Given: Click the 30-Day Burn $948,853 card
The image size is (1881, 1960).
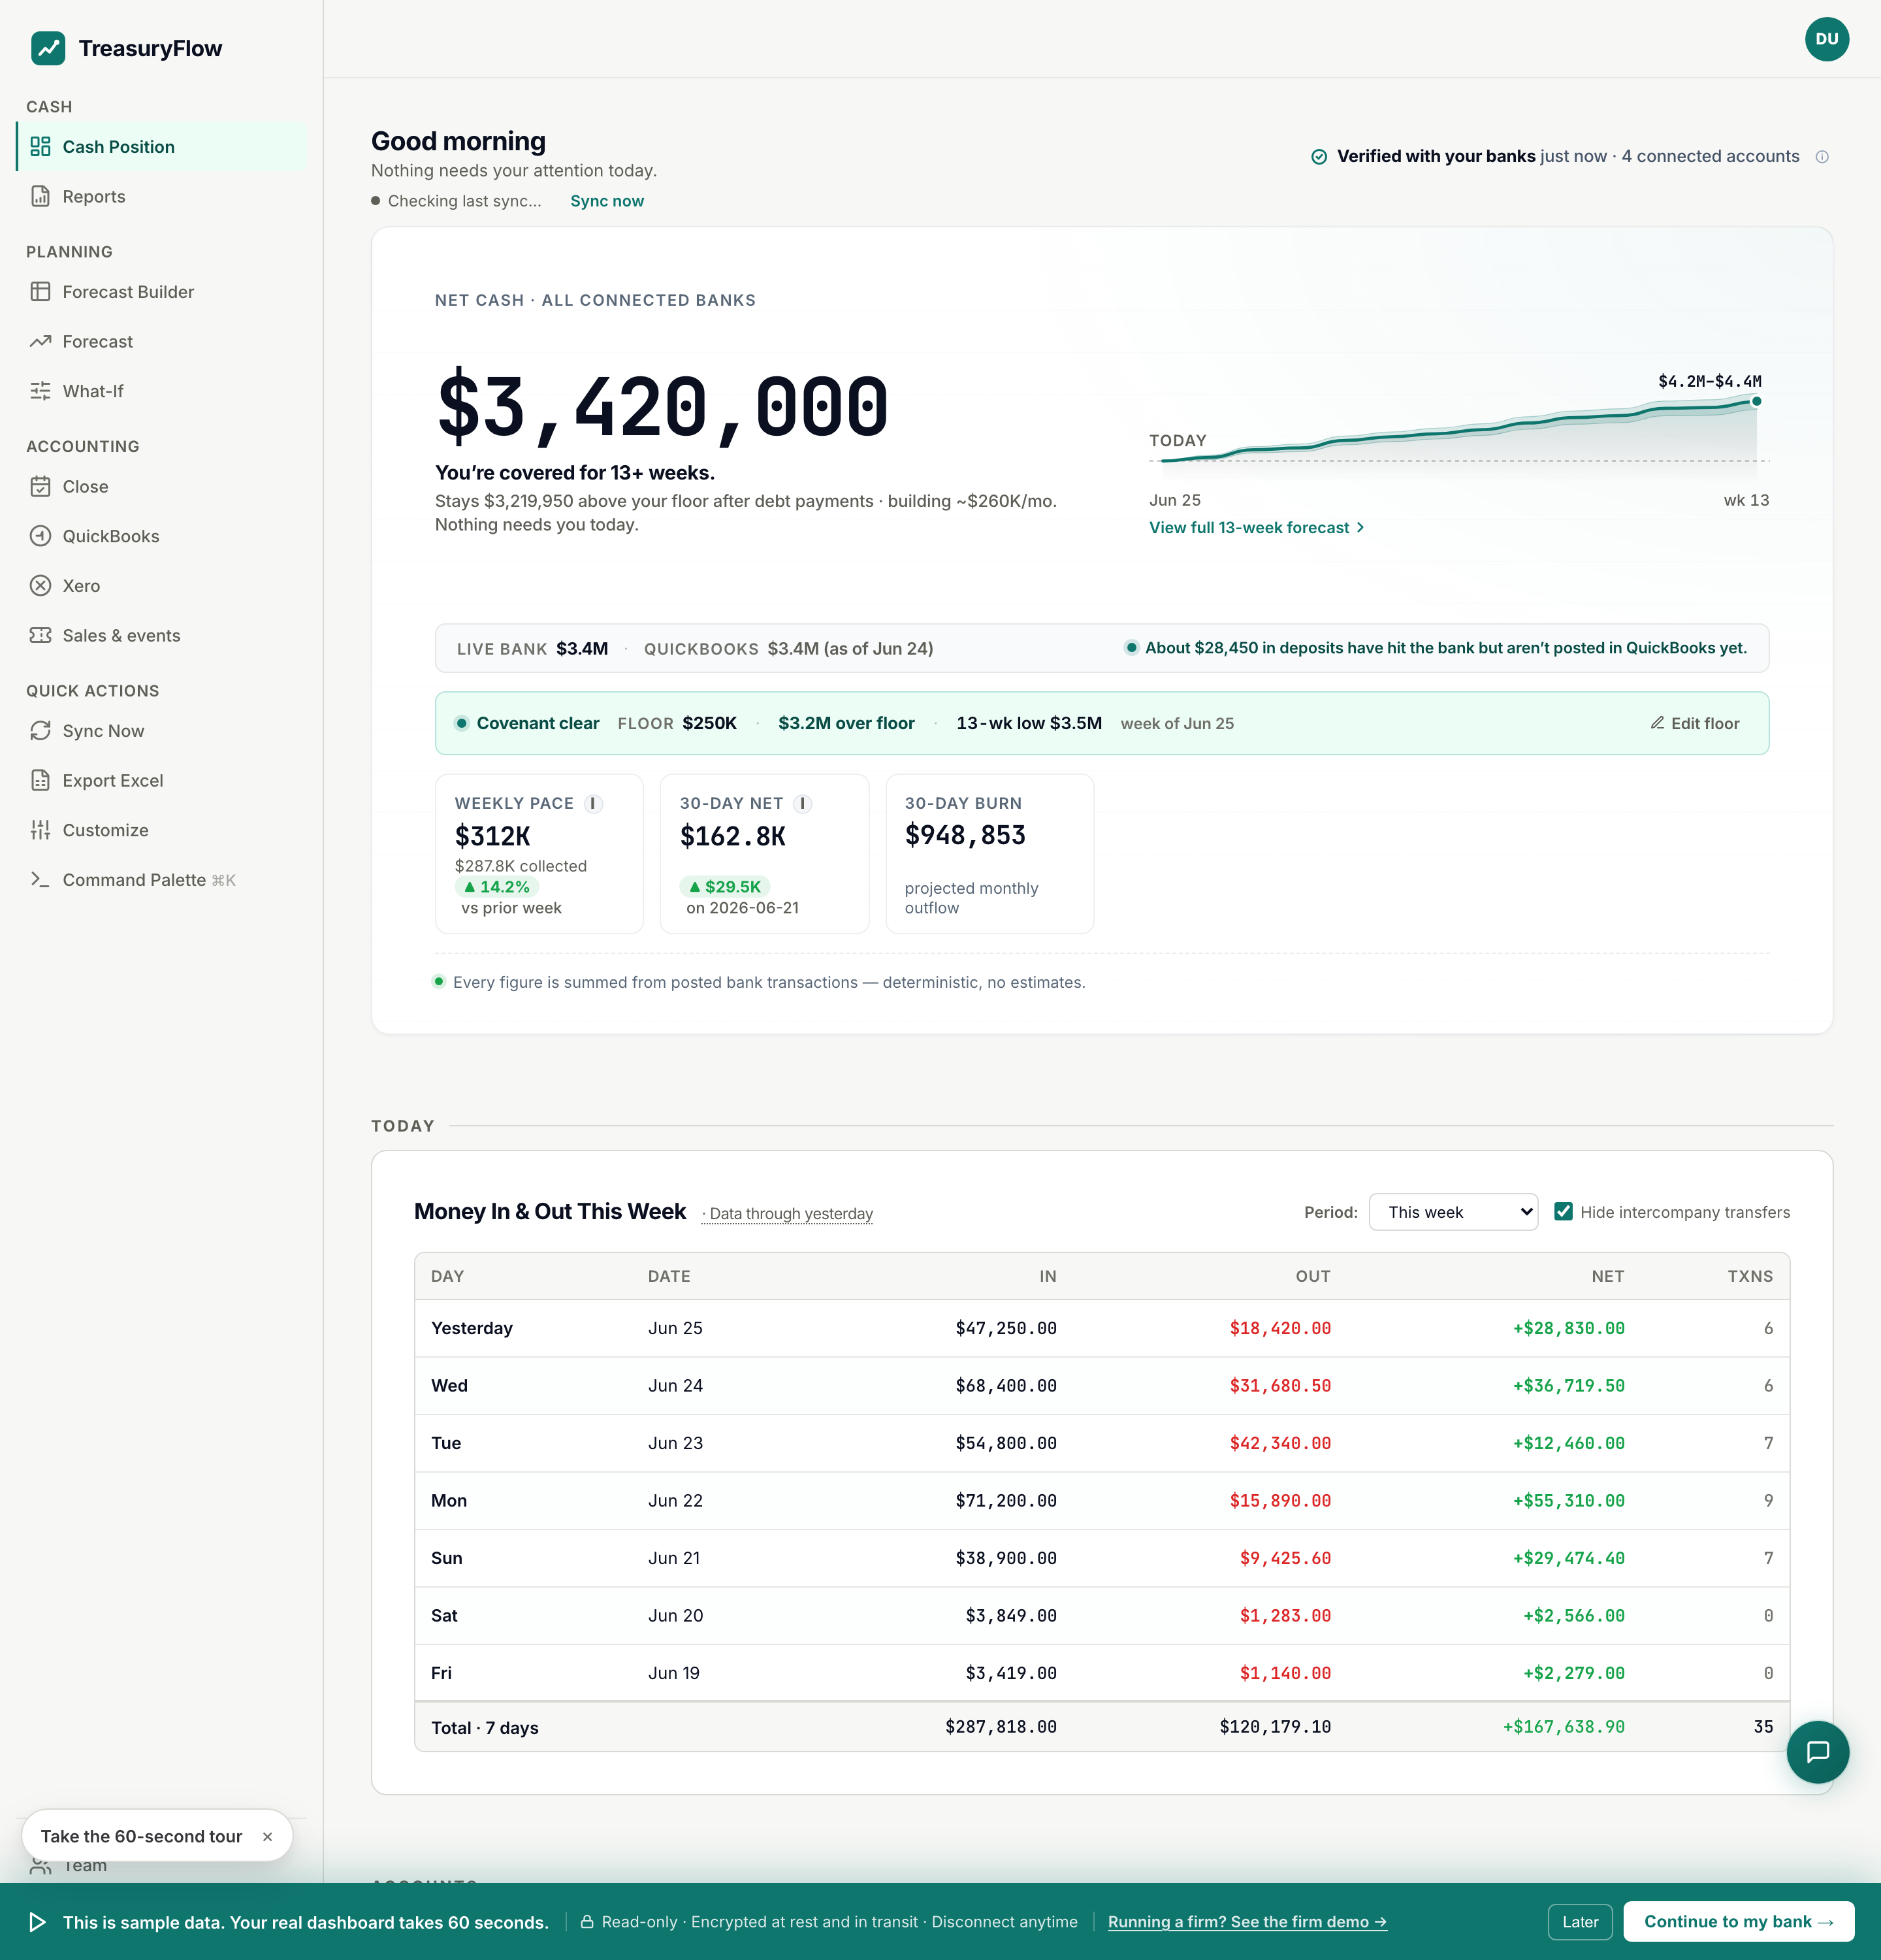Looking at the screenshot, I should [x=989, y=854].
